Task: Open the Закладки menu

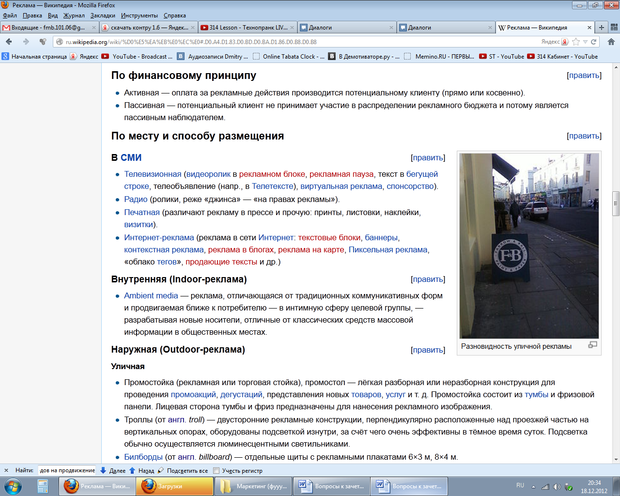Action: pyautogui.click(x=103, y=15)
